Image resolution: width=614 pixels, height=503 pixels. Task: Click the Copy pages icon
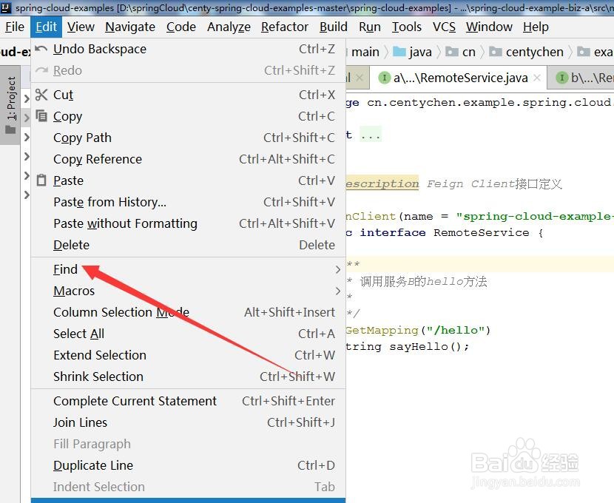41,116
